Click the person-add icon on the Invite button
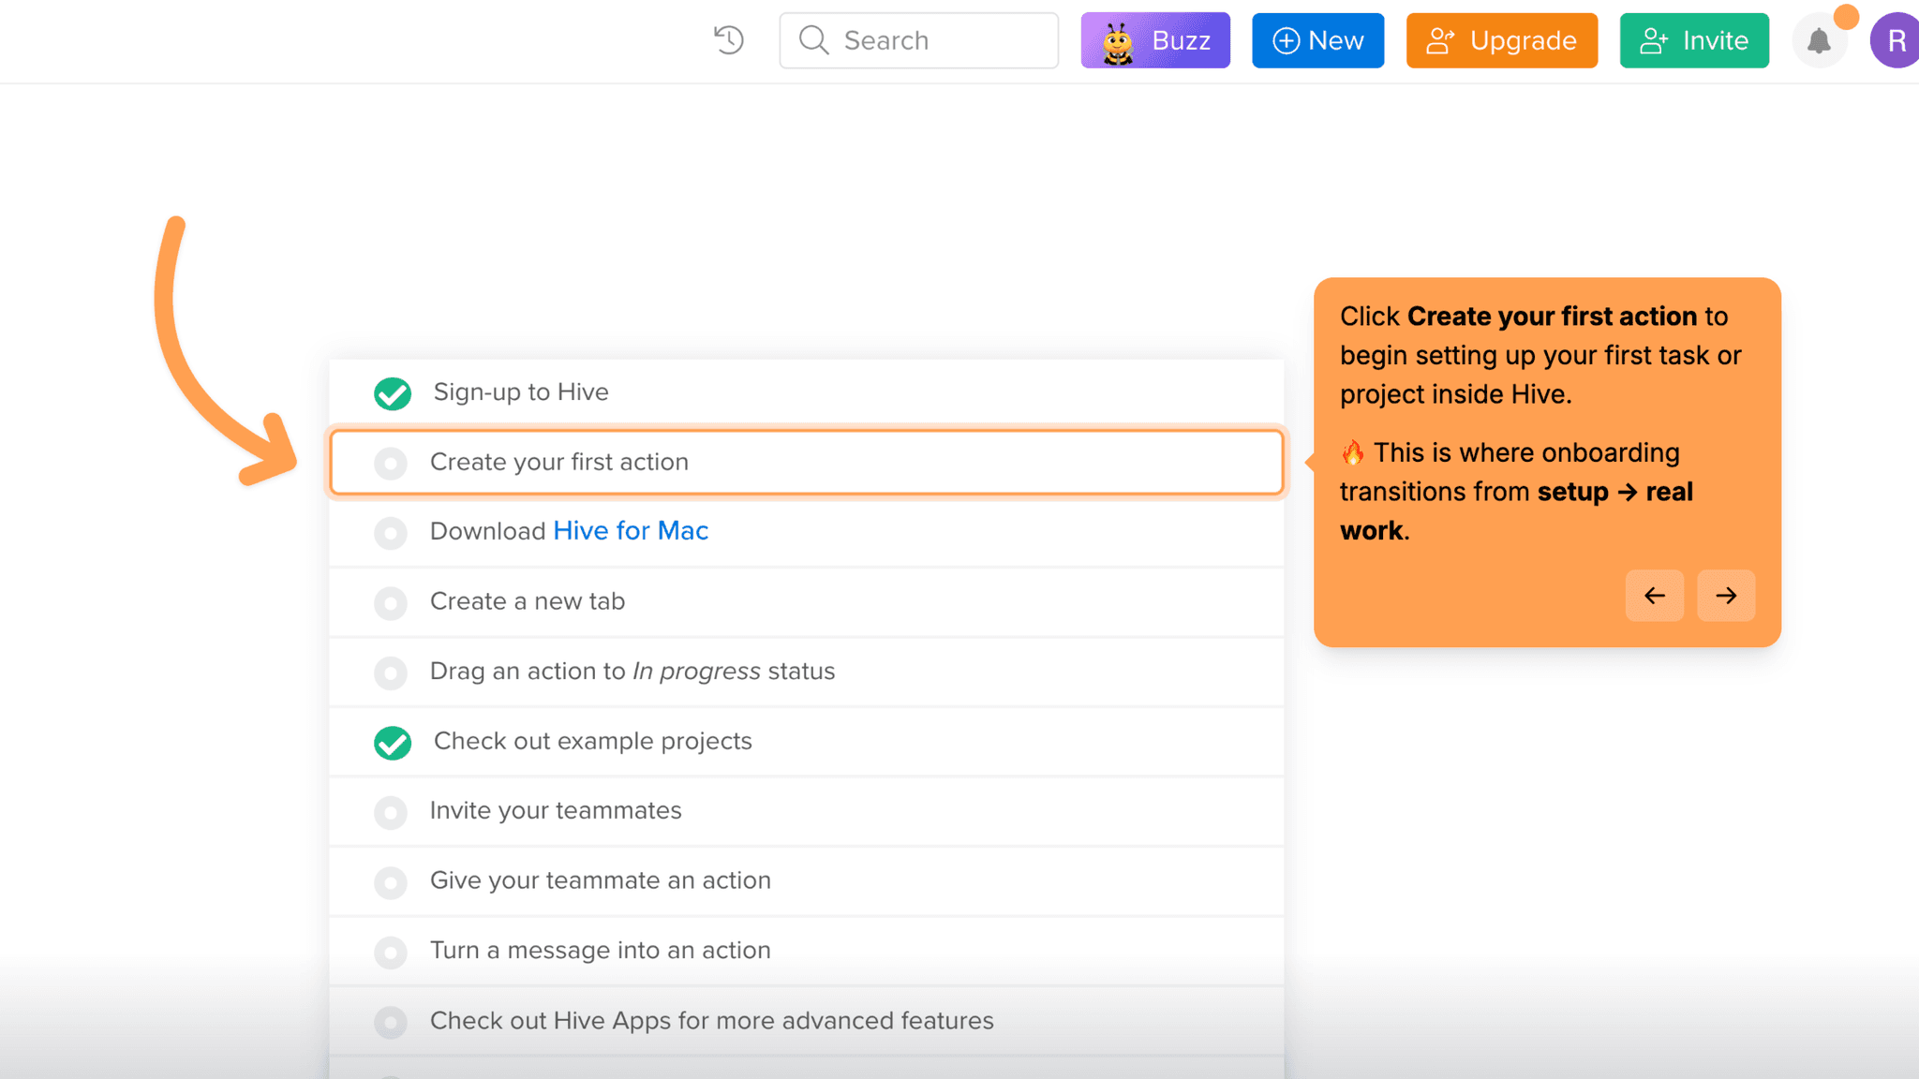This screenshot has width=1919, height=1079. 1653,40
